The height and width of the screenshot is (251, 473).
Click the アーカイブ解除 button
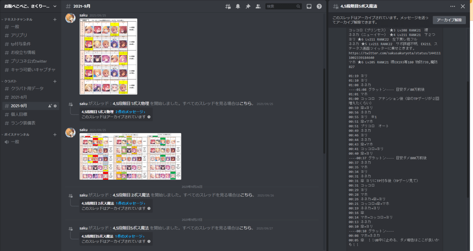(x=449, y=20)
